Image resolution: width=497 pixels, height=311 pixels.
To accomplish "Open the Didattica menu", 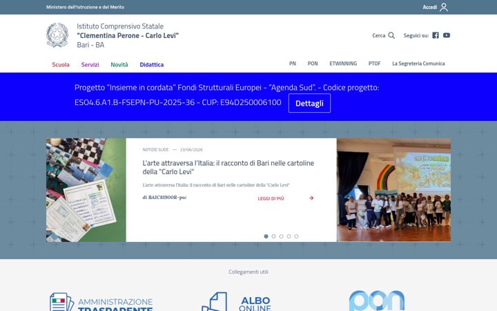I will [x=151, y=64].
